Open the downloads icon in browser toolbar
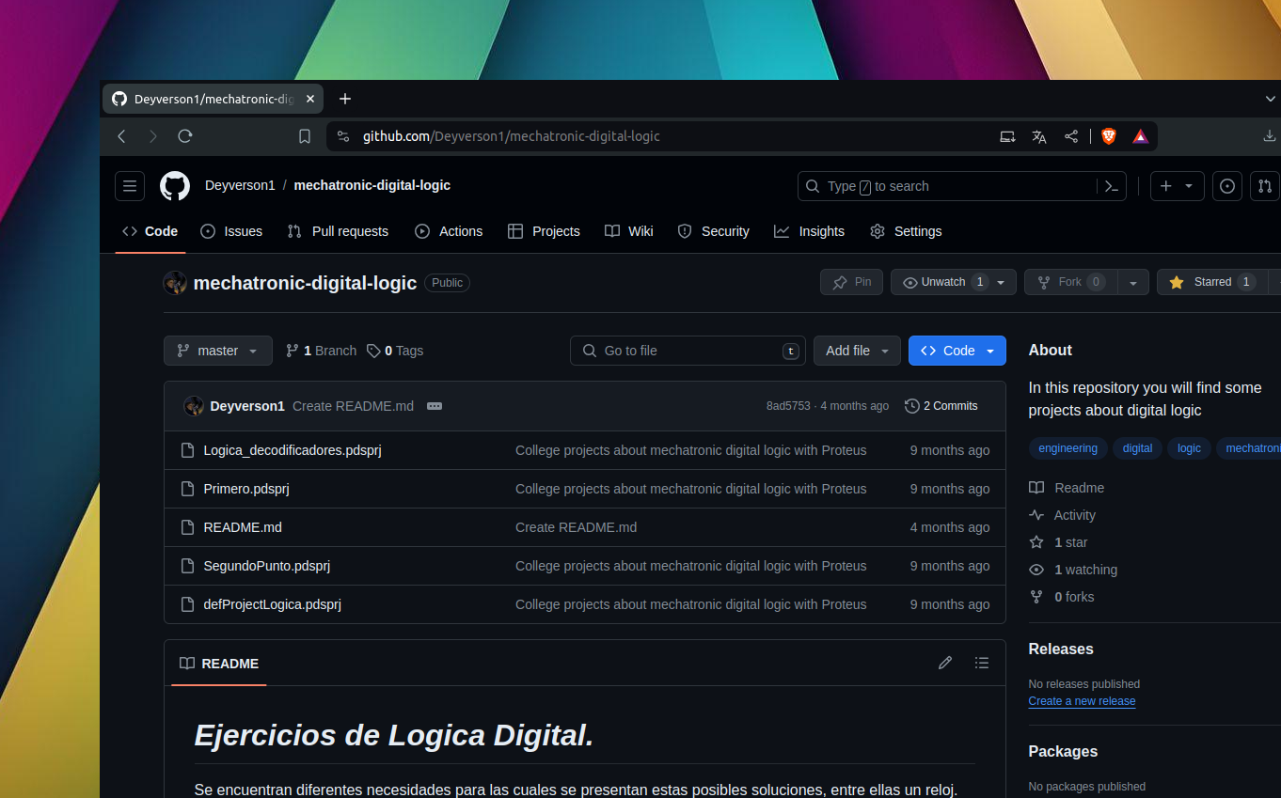Viewport: 1281px width, 798px height. (x=1270, y=136)
